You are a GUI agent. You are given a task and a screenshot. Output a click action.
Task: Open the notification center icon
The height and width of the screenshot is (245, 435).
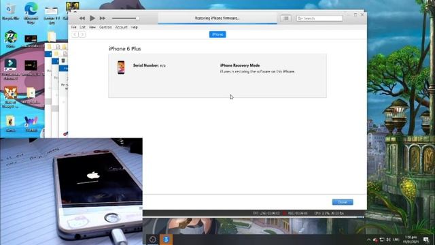pos(426,240)
